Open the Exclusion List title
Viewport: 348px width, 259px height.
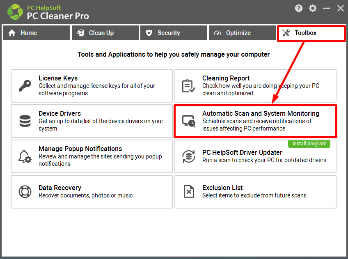[x=222, y=188]
